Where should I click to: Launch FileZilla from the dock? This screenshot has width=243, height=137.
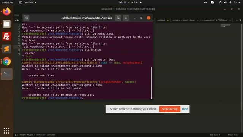point(6,37)
